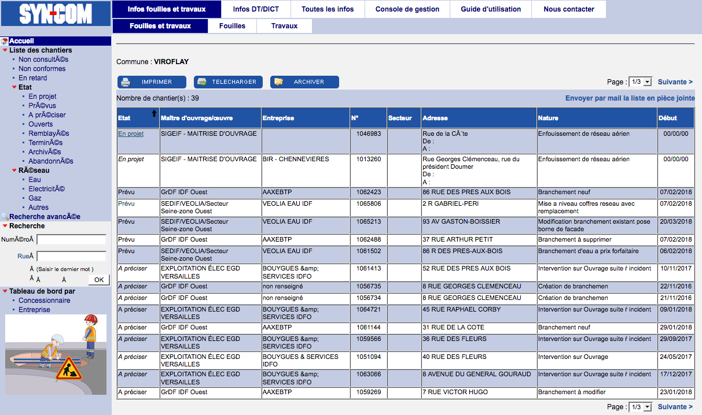Viewport: 702px width, 415px height.
Task: Filter by Remblayés state in sidebar
Action: (x=49, y=134)
